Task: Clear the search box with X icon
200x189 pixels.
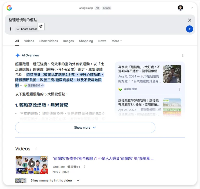Action: point(189,20)
